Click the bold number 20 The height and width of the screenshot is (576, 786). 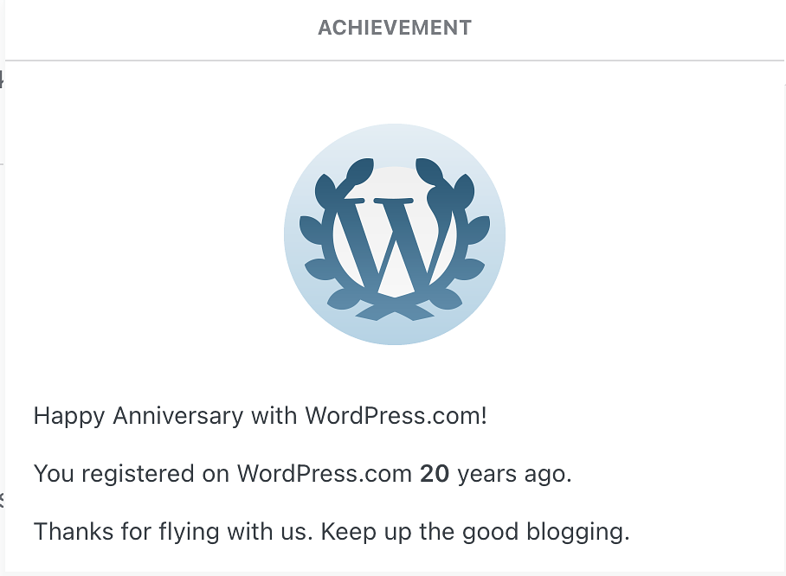coord(434,474)
